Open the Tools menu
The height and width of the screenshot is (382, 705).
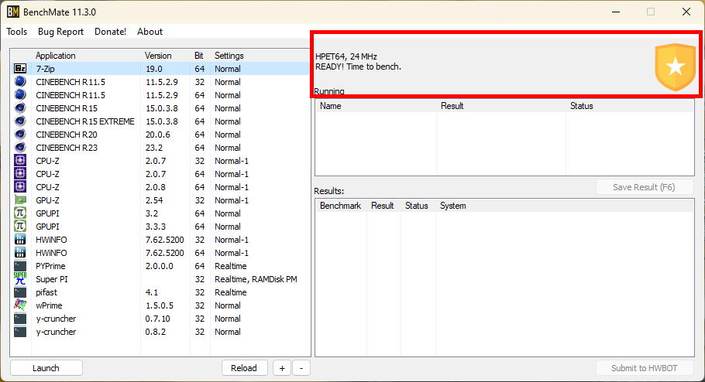[x=16, y=32]
